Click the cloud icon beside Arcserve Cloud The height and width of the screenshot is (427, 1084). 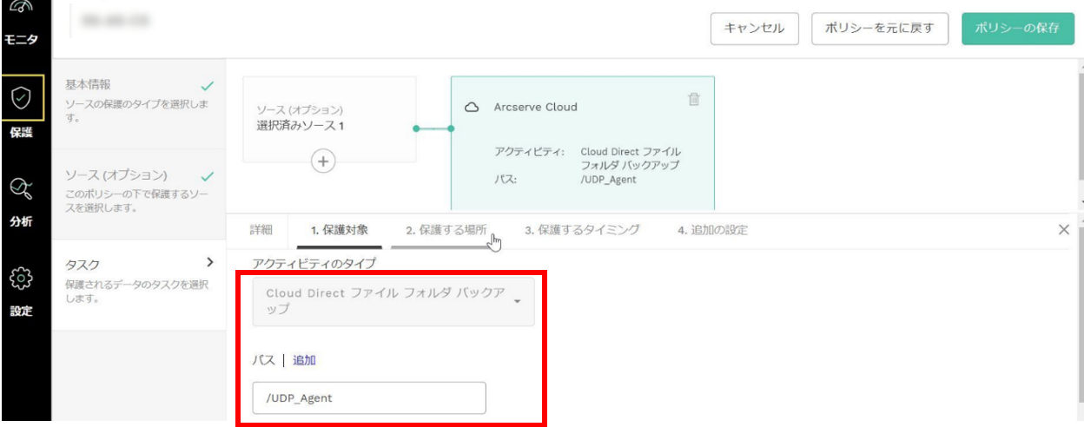472,108
